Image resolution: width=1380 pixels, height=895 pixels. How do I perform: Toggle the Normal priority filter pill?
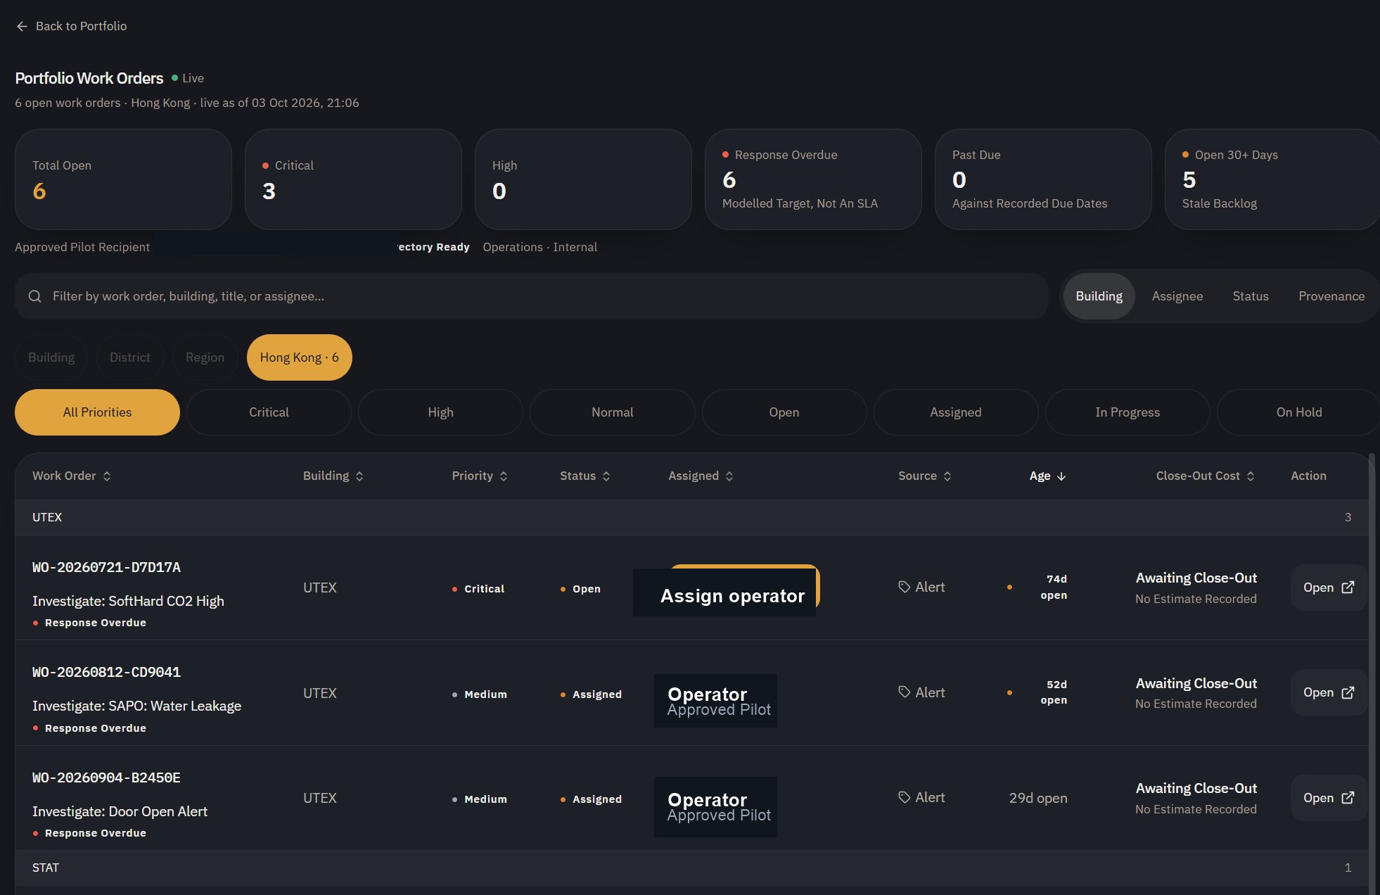click(612, 412)
